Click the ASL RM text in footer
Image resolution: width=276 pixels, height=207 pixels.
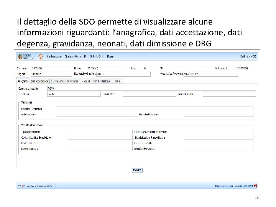(248, 186)
